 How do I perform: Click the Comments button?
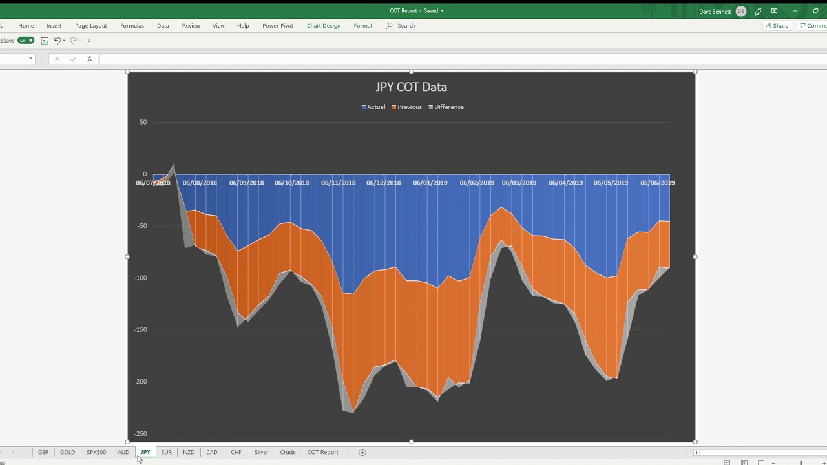(x=813, y=26)
